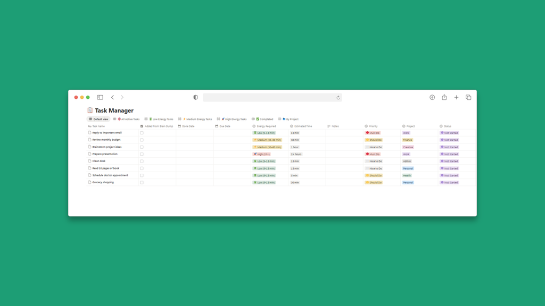
Task: Open page icon for Clean desk
Action: [89, 161]
